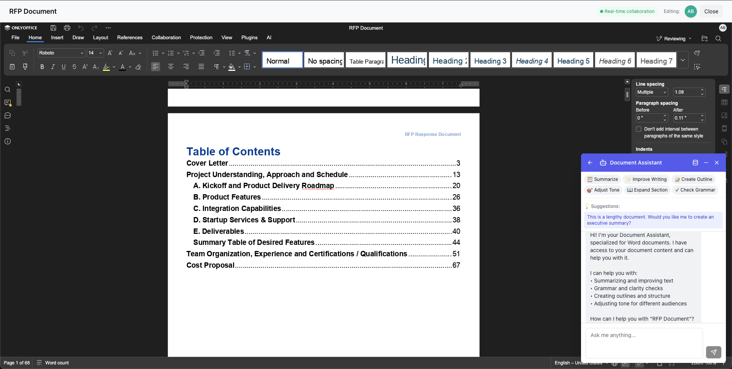The image size is (732, 369).
Task: Toggle bold formatting
Action: pyautogui.click(x=42, y=67)
